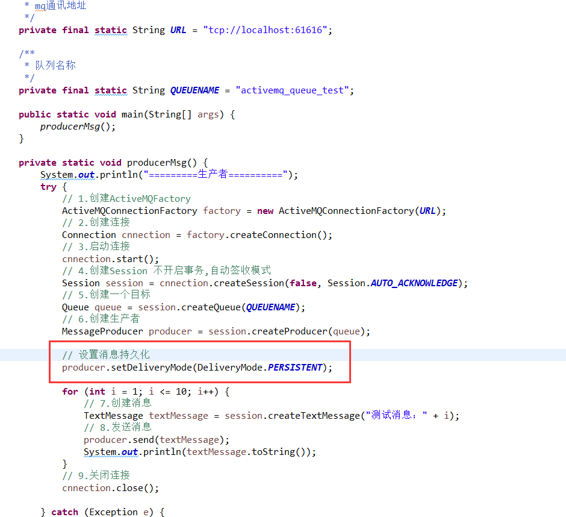Click the try keyword
This screenshot has height=517, width=566.
coord(48,187)
